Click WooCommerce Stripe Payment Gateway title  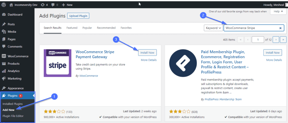[95, 54]
